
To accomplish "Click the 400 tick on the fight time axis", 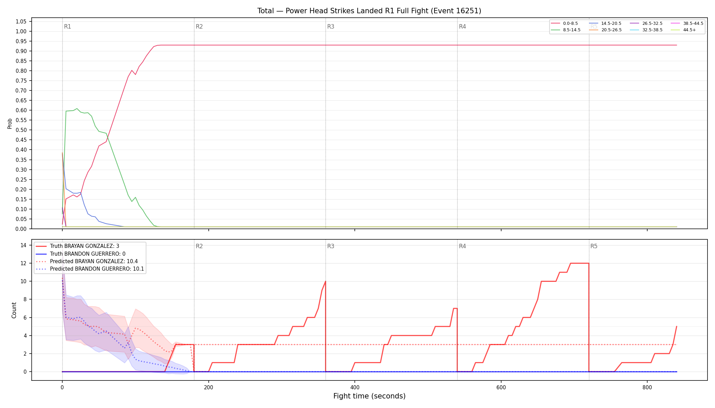I will click(355, 387).
